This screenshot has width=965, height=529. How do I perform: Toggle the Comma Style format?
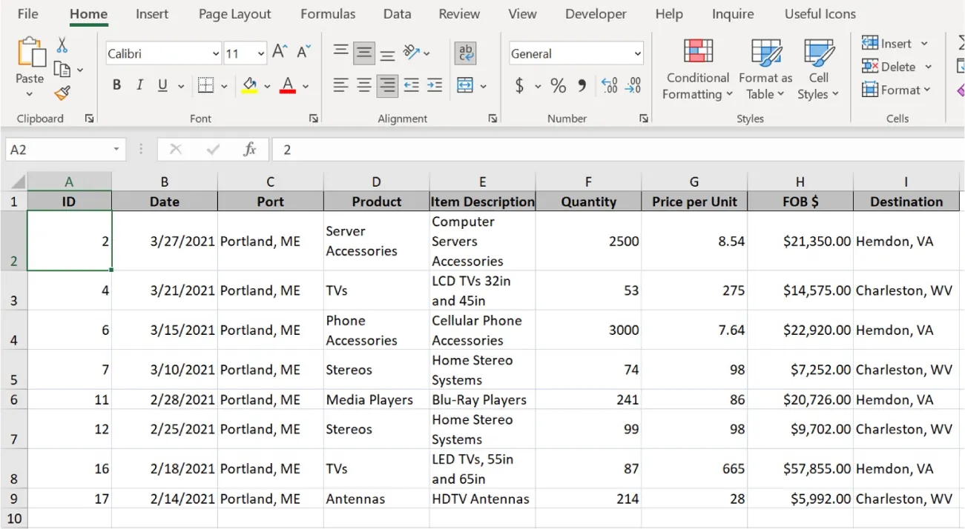coord(580,85)
